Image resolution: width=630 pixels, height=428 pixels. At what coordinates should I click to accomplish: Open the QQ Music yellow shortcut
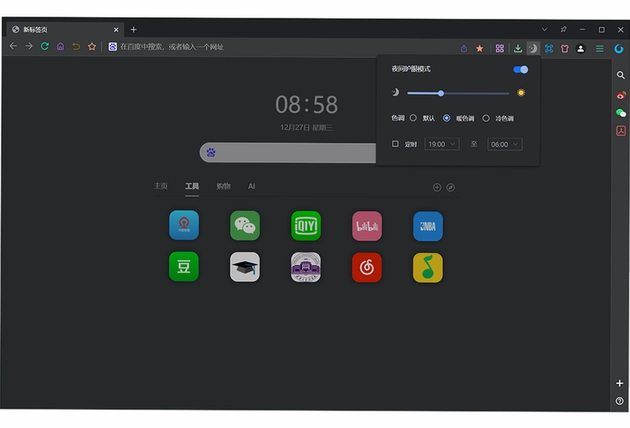(428, 268)
